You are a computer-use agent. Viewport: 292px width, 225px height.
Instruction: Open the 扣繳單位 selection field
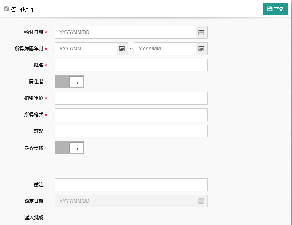(131, 98)
